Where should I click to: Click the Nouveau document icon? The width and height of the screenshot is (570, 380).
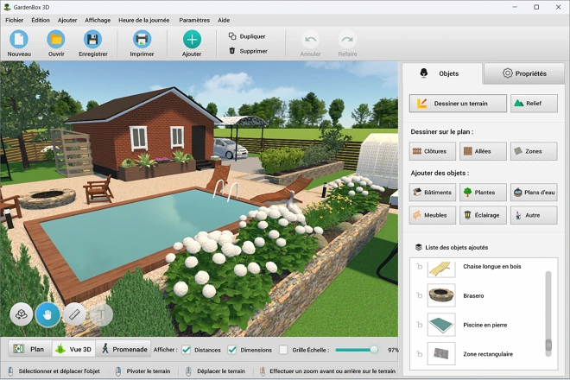coord(19,39)
